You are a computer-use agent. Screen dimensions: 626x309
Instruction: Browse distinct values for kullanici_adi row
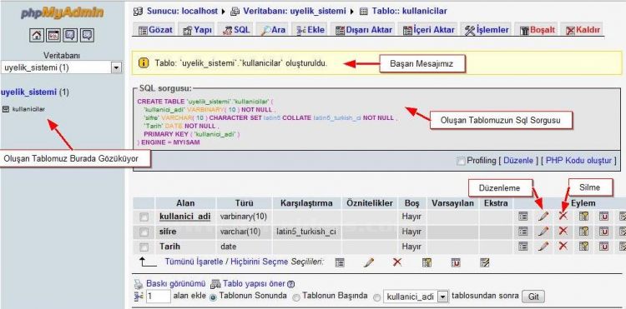coord(523,216)
